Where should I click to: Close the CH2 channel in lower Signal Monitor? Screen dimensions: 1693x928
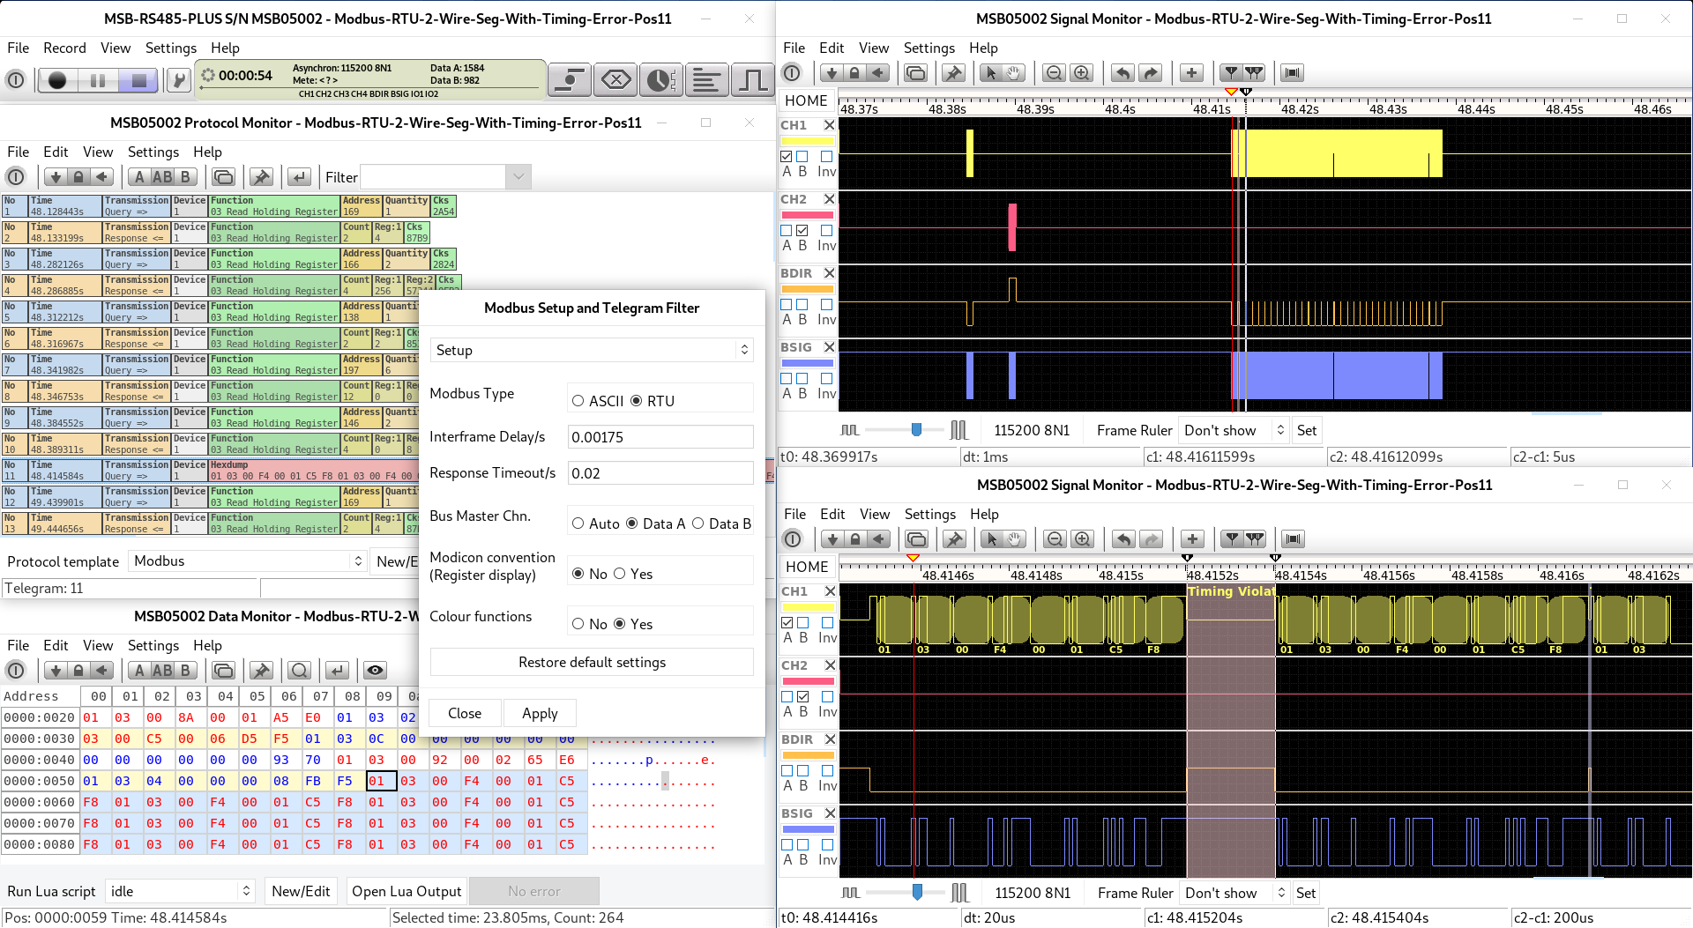tap(830, 665)
